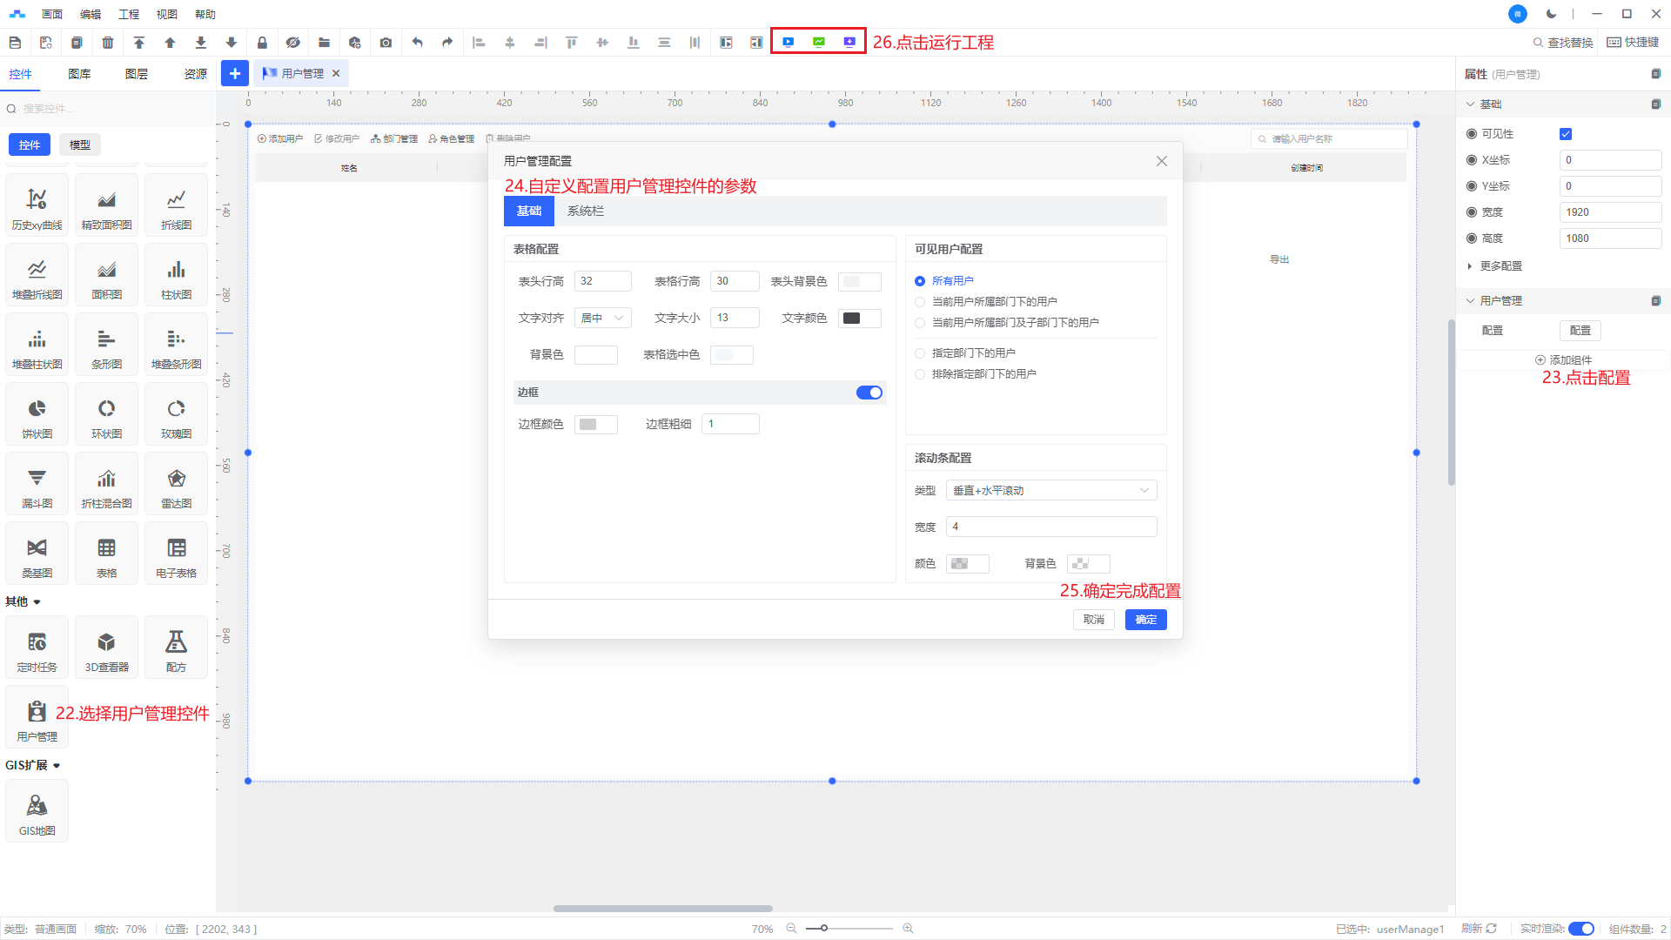Screen dimensions: 1671x940
Task: Select the 3D查看器 control
Action: pyautogui.click(x=106, y=648)
